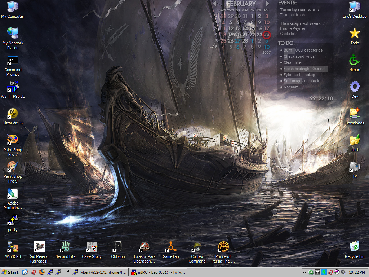Open the WS_FTP95 LE shortcut

[x=13, y=90]
